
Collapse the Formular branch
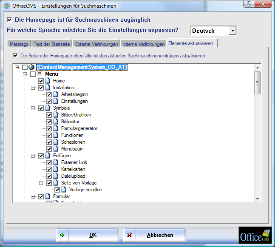tap(33, 196)
